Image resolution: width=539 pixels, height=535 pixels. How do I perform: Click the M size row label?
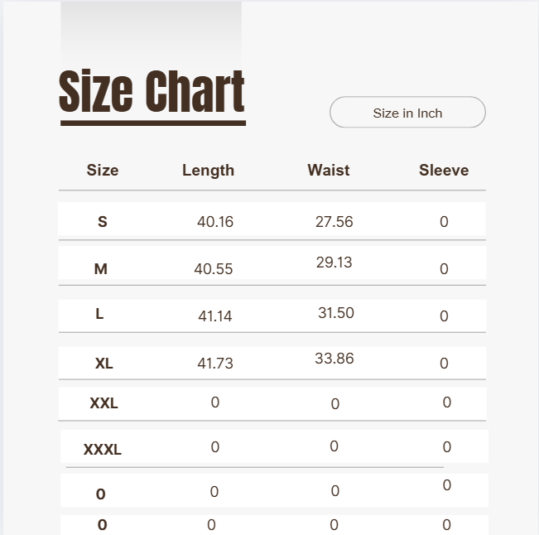[x=101, y=269]
